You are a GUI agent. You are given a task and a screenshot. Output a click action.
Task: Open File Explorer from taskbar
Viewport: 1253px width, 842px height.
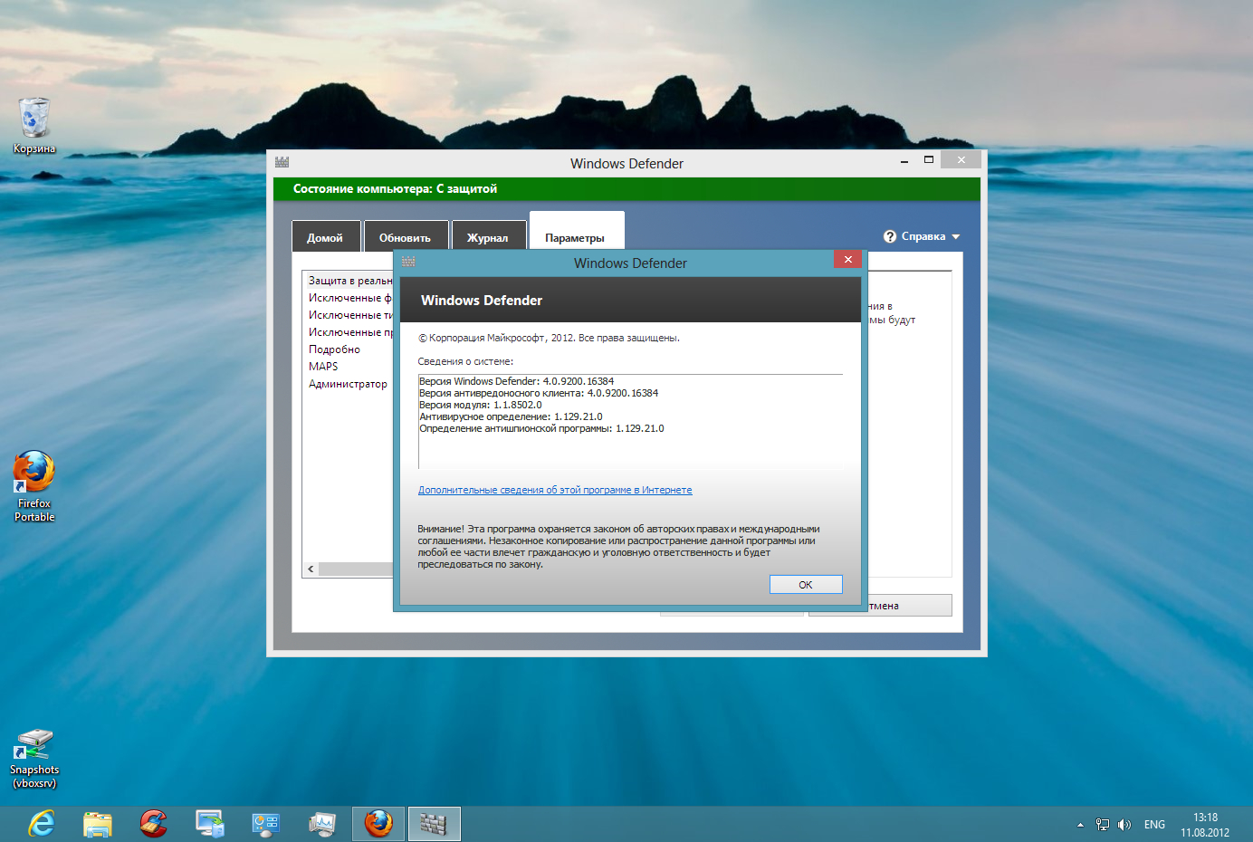point(98,824)
